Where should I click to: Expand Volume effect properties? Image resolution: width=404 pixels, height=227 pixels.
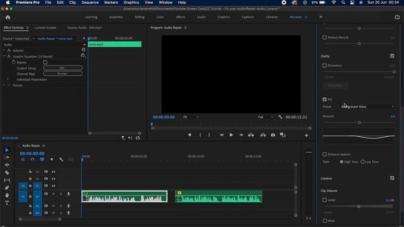pyautogui.click(x=4, y=50)
